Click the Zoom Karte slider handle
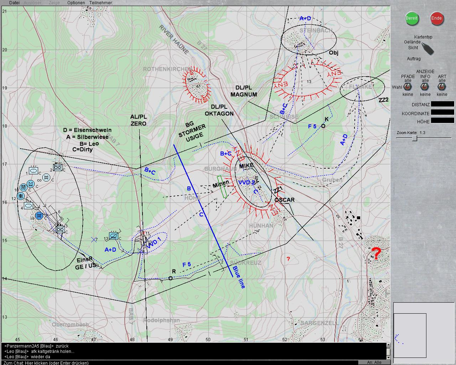The height and width of the screenshot is (365, 456). pyautogui.click(x=414, y=138)
